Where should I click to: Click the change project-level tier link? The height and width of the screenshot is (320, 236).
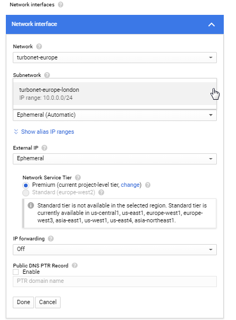[130, 185]
